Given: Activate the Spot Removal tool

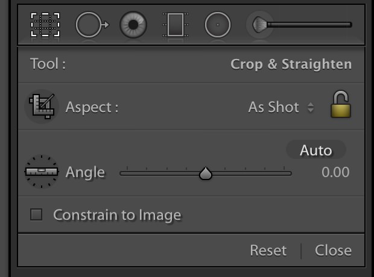Looking at the screenshot, I should pyautogui.click(x=92, y=25).
